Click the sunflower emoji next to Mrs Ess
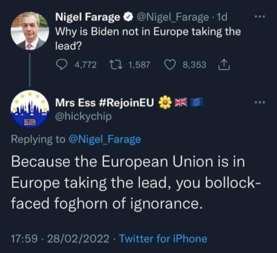 click(x=165, y=103)
